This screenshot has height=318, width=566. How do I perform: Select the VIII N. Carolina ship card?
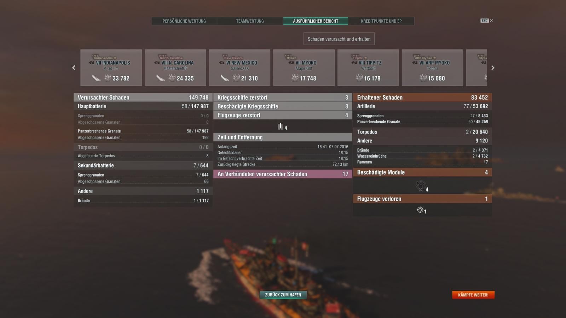(x=175, y=68)
